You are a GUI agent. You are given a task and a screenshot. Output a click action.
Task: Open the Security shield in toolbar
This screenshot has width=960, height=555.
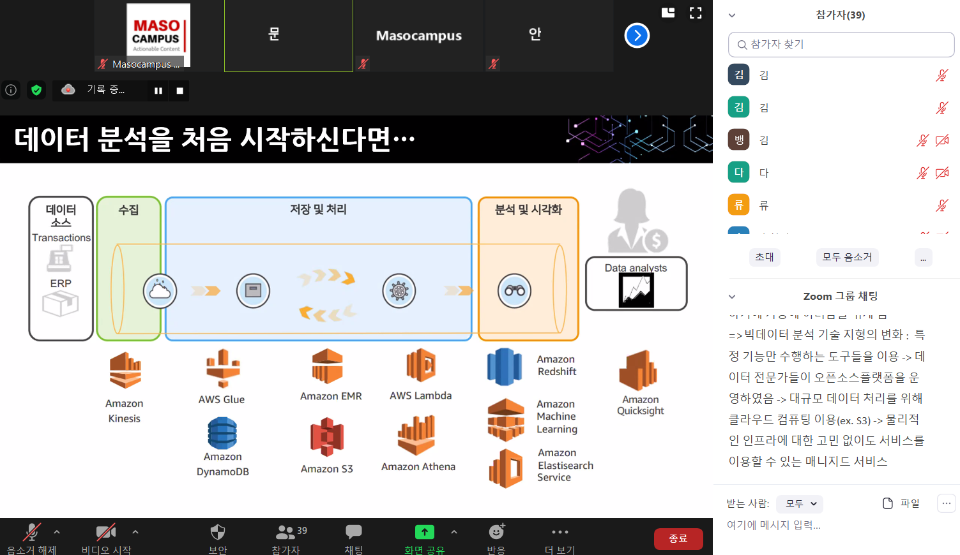click(218, 533)
